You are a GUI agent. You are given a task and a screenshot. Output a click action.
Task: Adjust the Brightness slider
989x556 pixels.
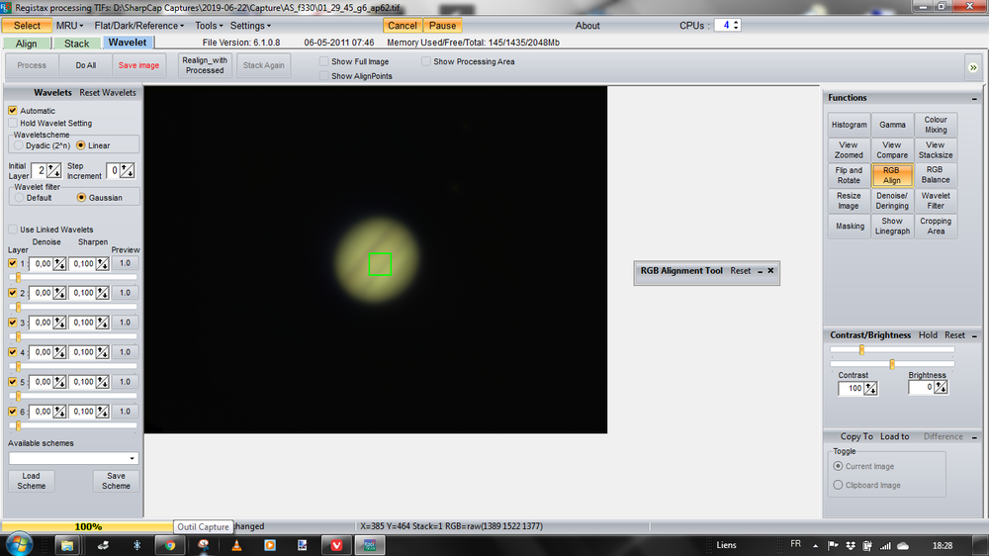pos(892,364)
